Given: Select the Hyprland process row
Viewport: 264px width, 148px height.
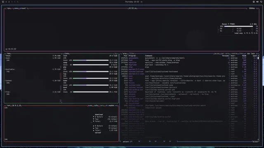Looking at the screenshot, I should (x=189, y=65).
